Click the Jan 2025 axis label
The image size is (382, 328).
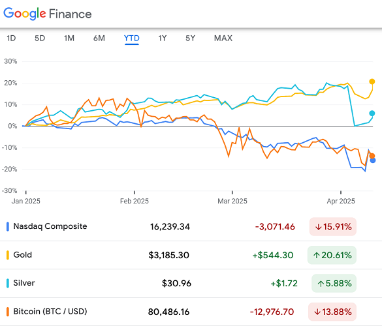pyautogui.click(x=26, y=201)
